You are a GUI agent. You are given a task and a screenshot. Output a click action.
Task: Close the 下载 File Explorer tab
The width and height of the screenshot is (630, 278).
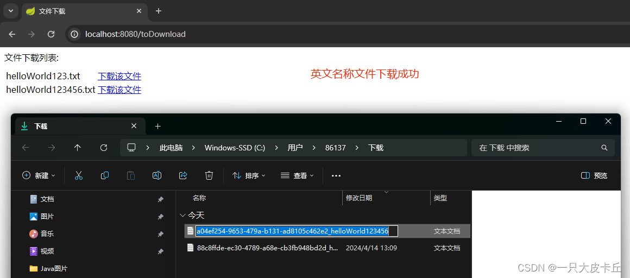(134, 126)
